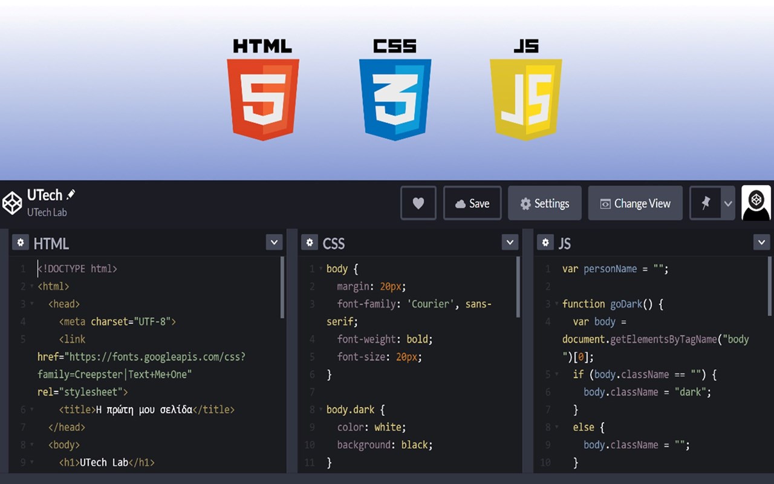Open JS editor settings gear
Image resolution: width=774 pixels, height=484 pixels.
tap(545, 243)
